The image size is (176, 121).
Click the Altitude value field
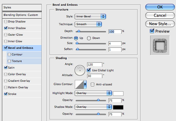[x=95, y=76]
